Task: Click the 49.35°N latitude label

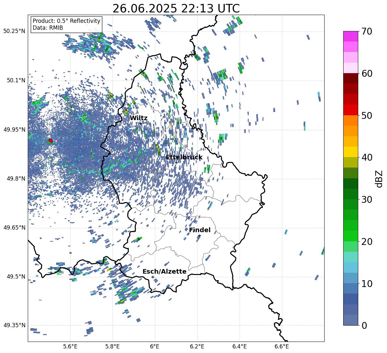Action: point(14,325)
